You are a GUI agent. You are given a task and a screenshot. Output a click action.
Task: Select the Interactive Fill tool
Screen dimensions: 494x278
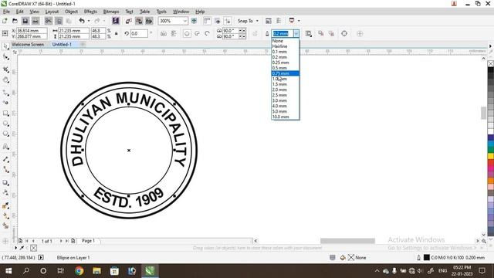[5, 215]
